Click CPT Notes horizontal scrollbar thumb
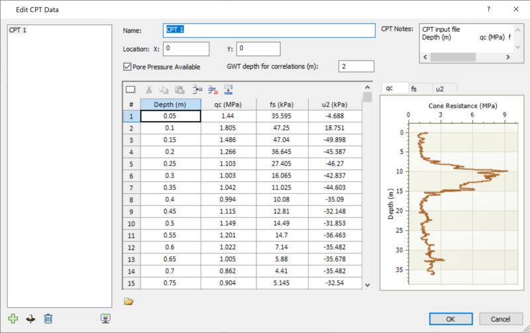 (453, 57)
